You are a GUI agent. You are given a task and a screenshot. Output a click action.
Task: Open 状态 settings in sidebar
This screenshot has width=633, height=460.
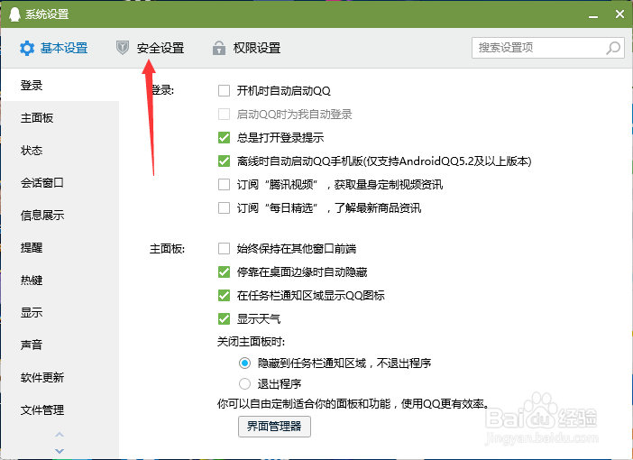tap(60, 151)
